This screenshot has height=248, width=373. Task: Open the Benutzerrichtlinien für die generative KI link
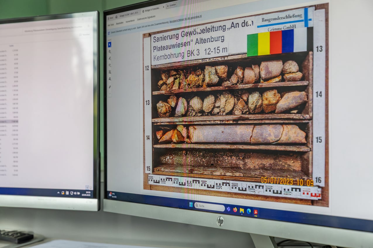point(185,17)
